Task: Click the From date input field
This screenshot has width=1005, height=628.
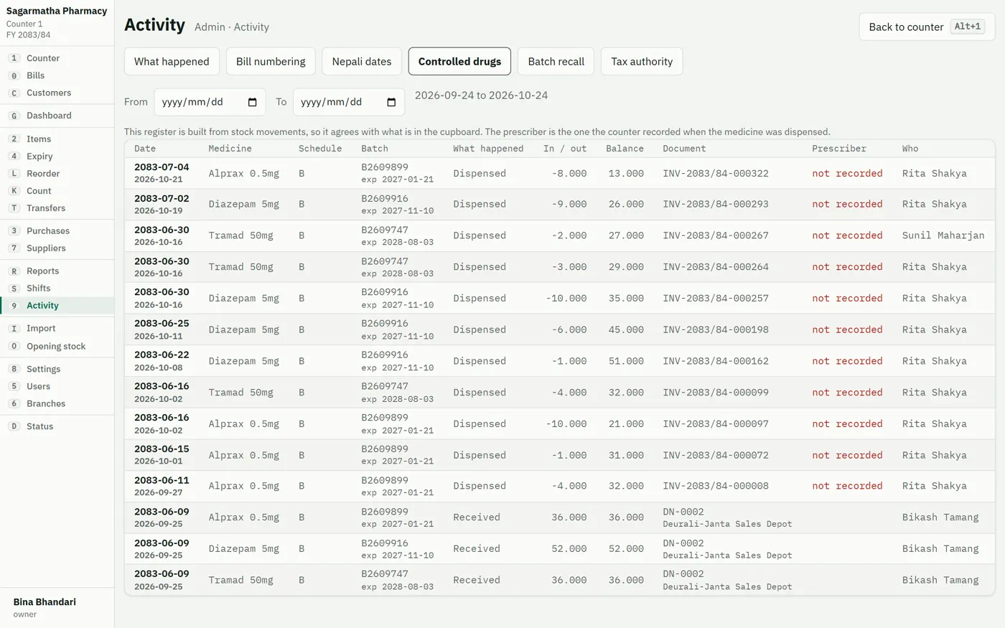Action: pos(210,102)
